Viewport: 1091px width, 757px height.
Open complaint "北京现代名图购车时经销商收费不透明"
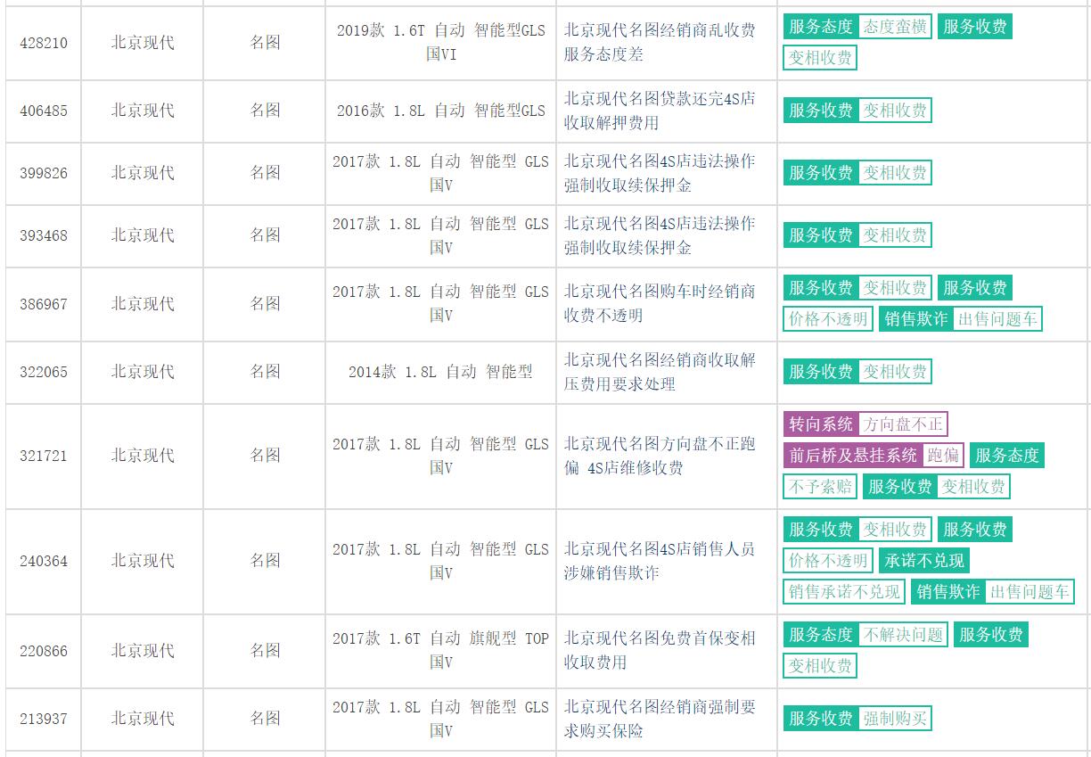pyautogui.click(x=660, y=303)
